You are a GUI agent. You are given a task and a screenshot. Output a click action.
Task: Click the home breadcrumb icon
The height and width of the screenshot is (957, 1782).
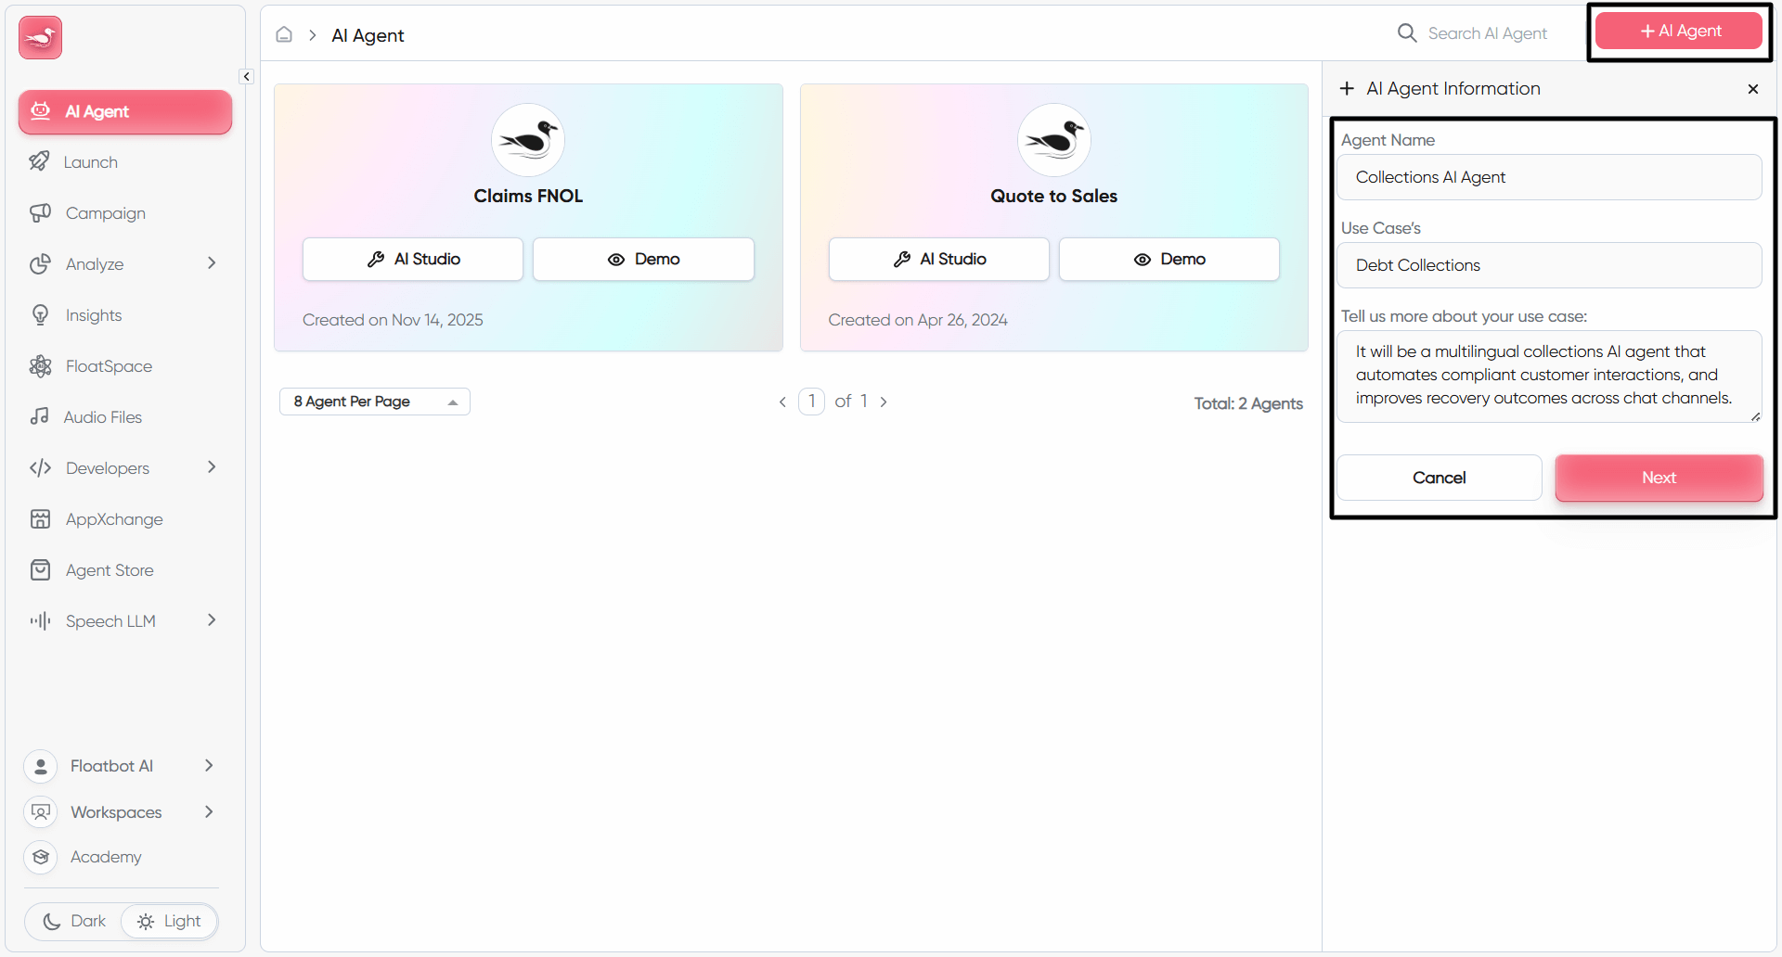(284, 34)
